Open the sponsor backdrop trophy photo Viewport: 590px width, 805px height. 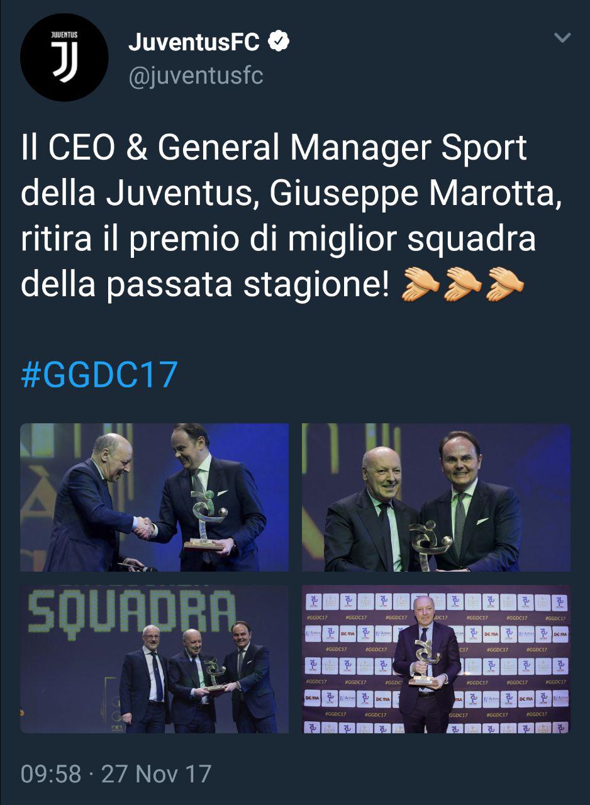(x=436, y=659)
